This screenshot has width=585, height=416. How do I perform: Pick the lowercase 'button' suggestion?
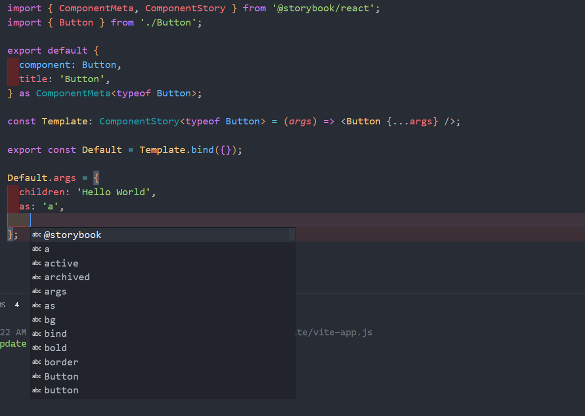pyautogui.click(x=162, y=390)
